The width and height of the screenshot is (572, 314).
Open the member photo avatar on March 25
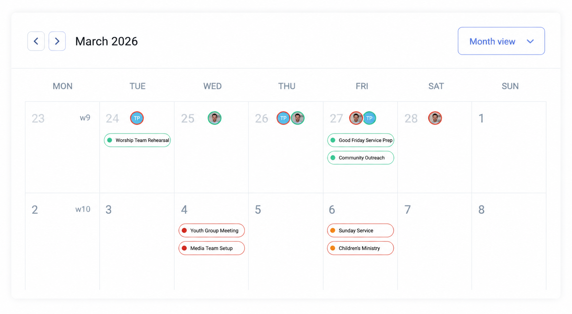(214, 118)
